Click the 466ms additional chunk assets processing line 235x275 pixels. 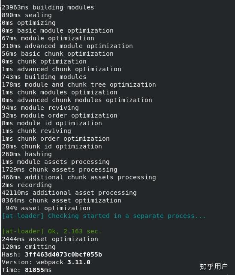pyautogui.click(x=78, y=177)
